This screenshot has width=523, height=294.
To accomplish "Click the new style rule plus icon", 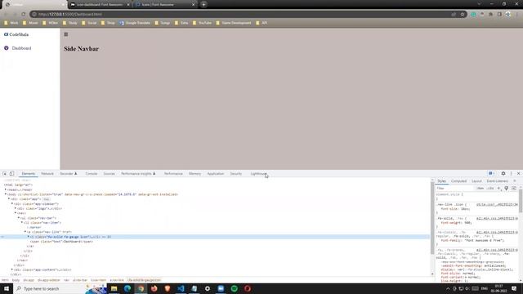I will click(x=499, y=189).
